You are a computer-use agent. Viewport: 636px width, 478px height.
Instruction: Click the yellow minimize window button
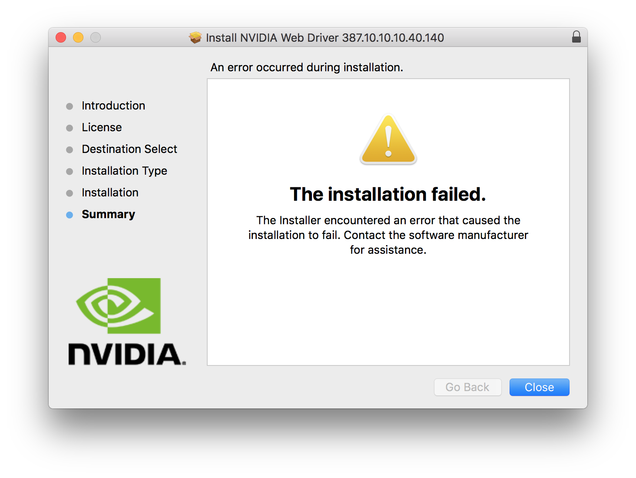(x=78, y=38)
